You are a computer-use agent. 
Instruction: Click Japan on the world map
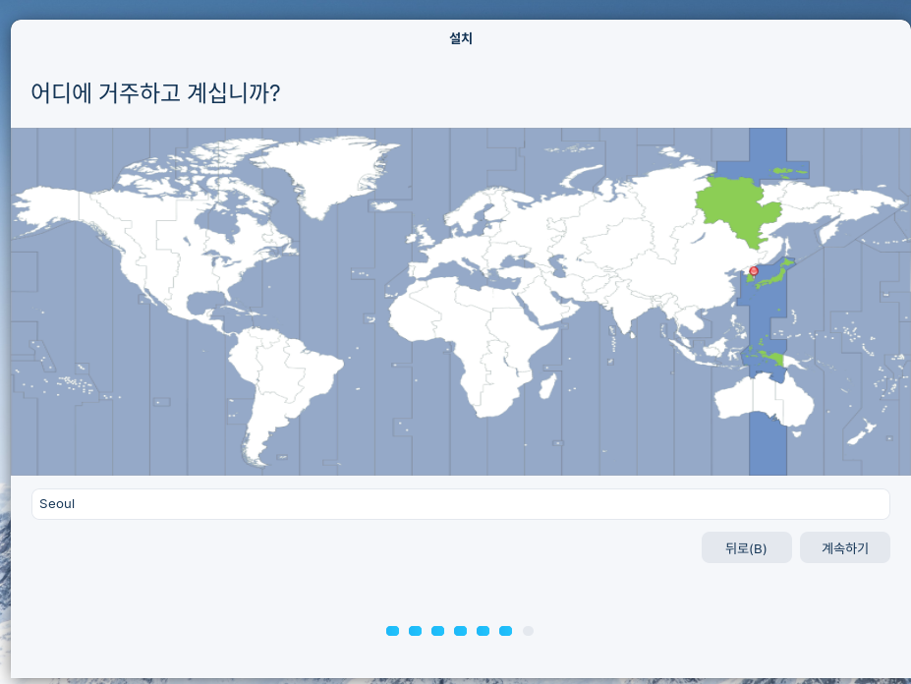[x=775, y=276]
